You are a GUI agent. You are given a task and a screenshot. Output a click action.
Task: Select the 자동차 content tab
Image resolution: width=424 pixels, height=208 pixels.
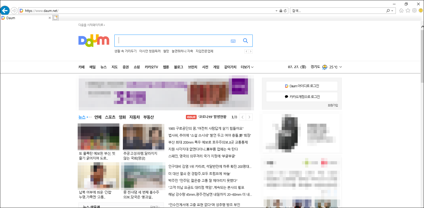click(135, 117)
